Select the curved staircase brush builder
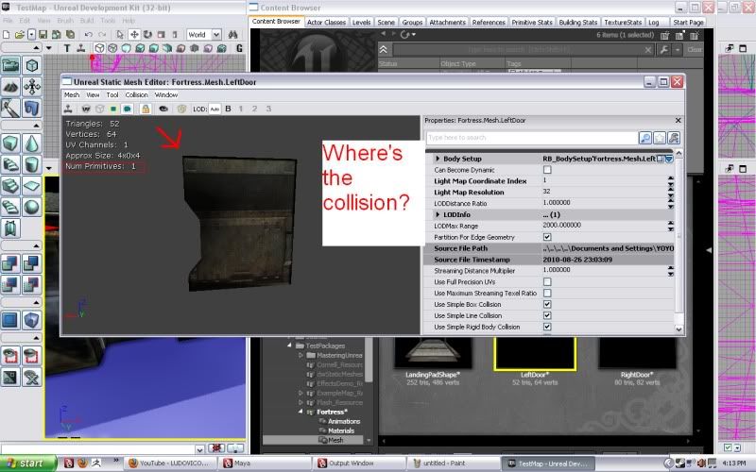 pos(10,164)
